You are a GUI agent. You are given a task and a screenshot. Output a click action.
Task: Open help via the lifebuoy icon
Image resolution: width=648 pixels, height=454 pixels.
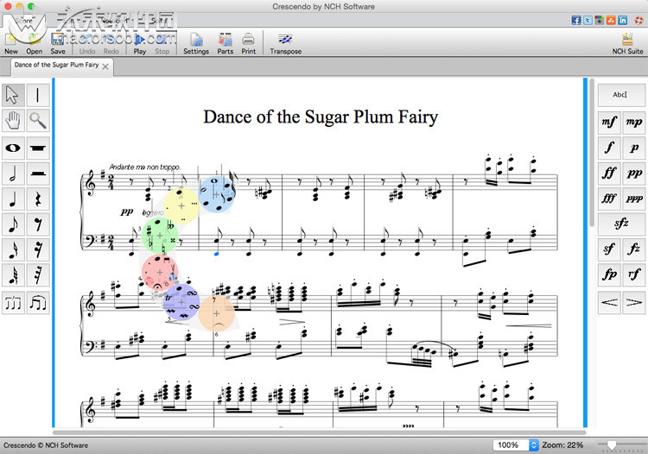638,20
